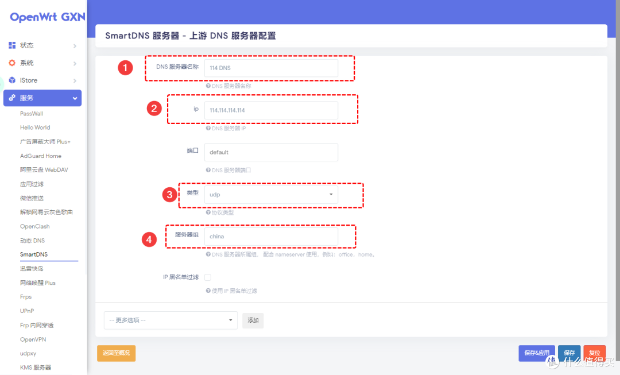Click the help icon beside DNS 服务器IP hint

208,127
